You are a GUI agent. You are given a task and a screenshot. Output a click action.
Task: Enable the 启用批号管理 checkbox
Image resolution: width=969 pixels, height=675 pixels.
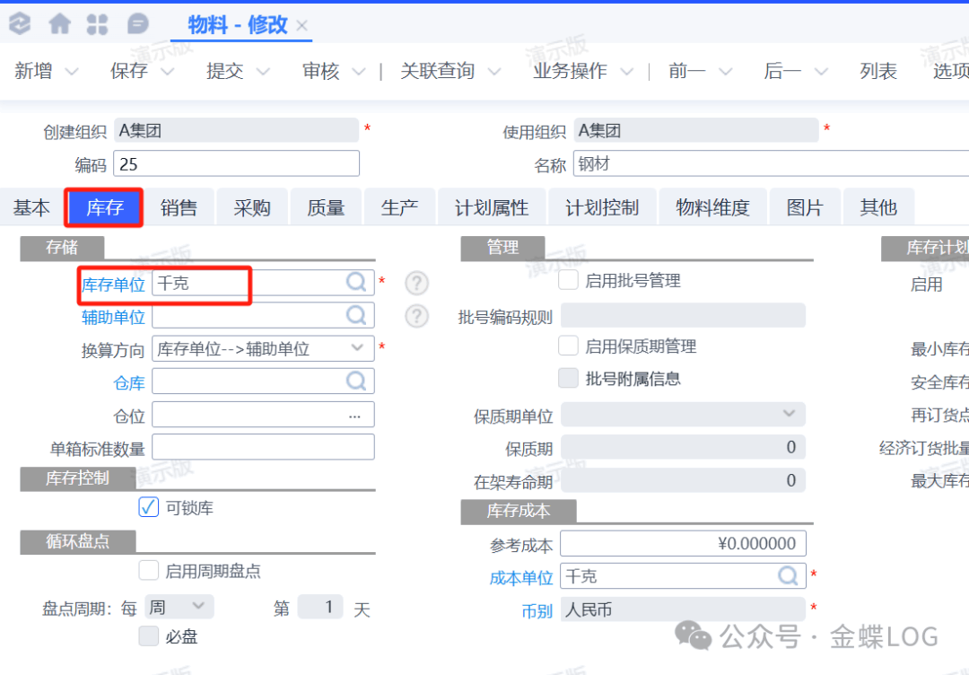pos(568,281)
